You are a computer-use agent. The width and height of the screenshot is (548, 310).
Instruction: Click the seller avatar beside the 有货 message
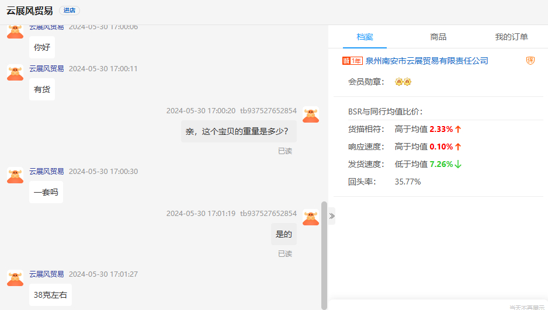[x=15, y=73]
